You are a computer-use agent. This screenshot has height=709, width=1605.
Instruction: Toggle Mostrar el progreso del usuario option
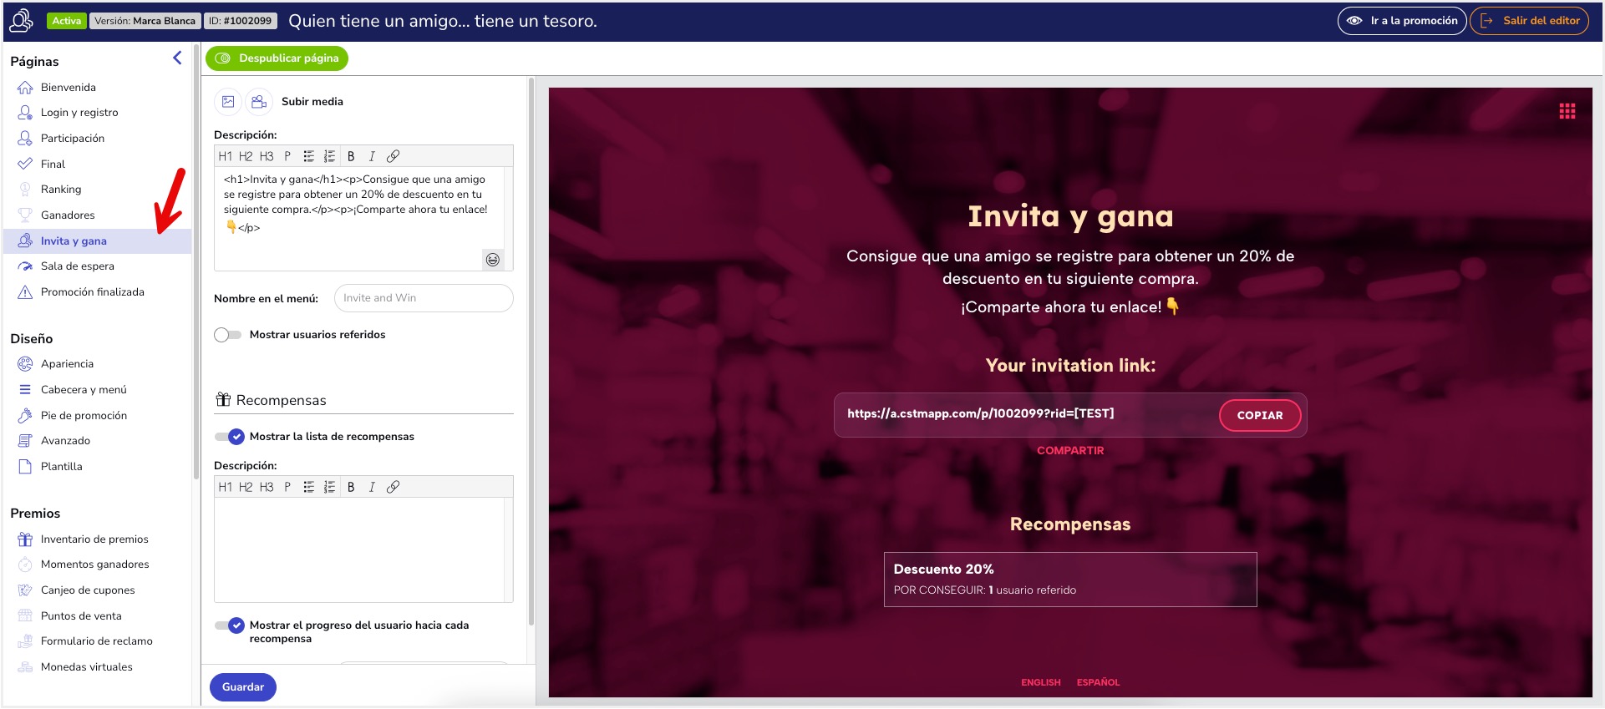click(229, 625)
